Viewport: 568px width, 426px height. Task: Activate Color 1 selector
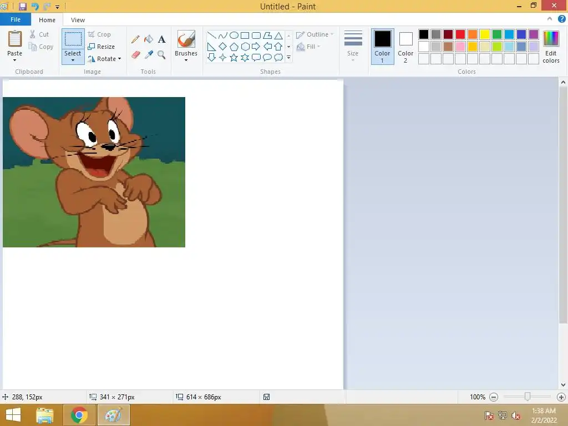tap(383, 47)
